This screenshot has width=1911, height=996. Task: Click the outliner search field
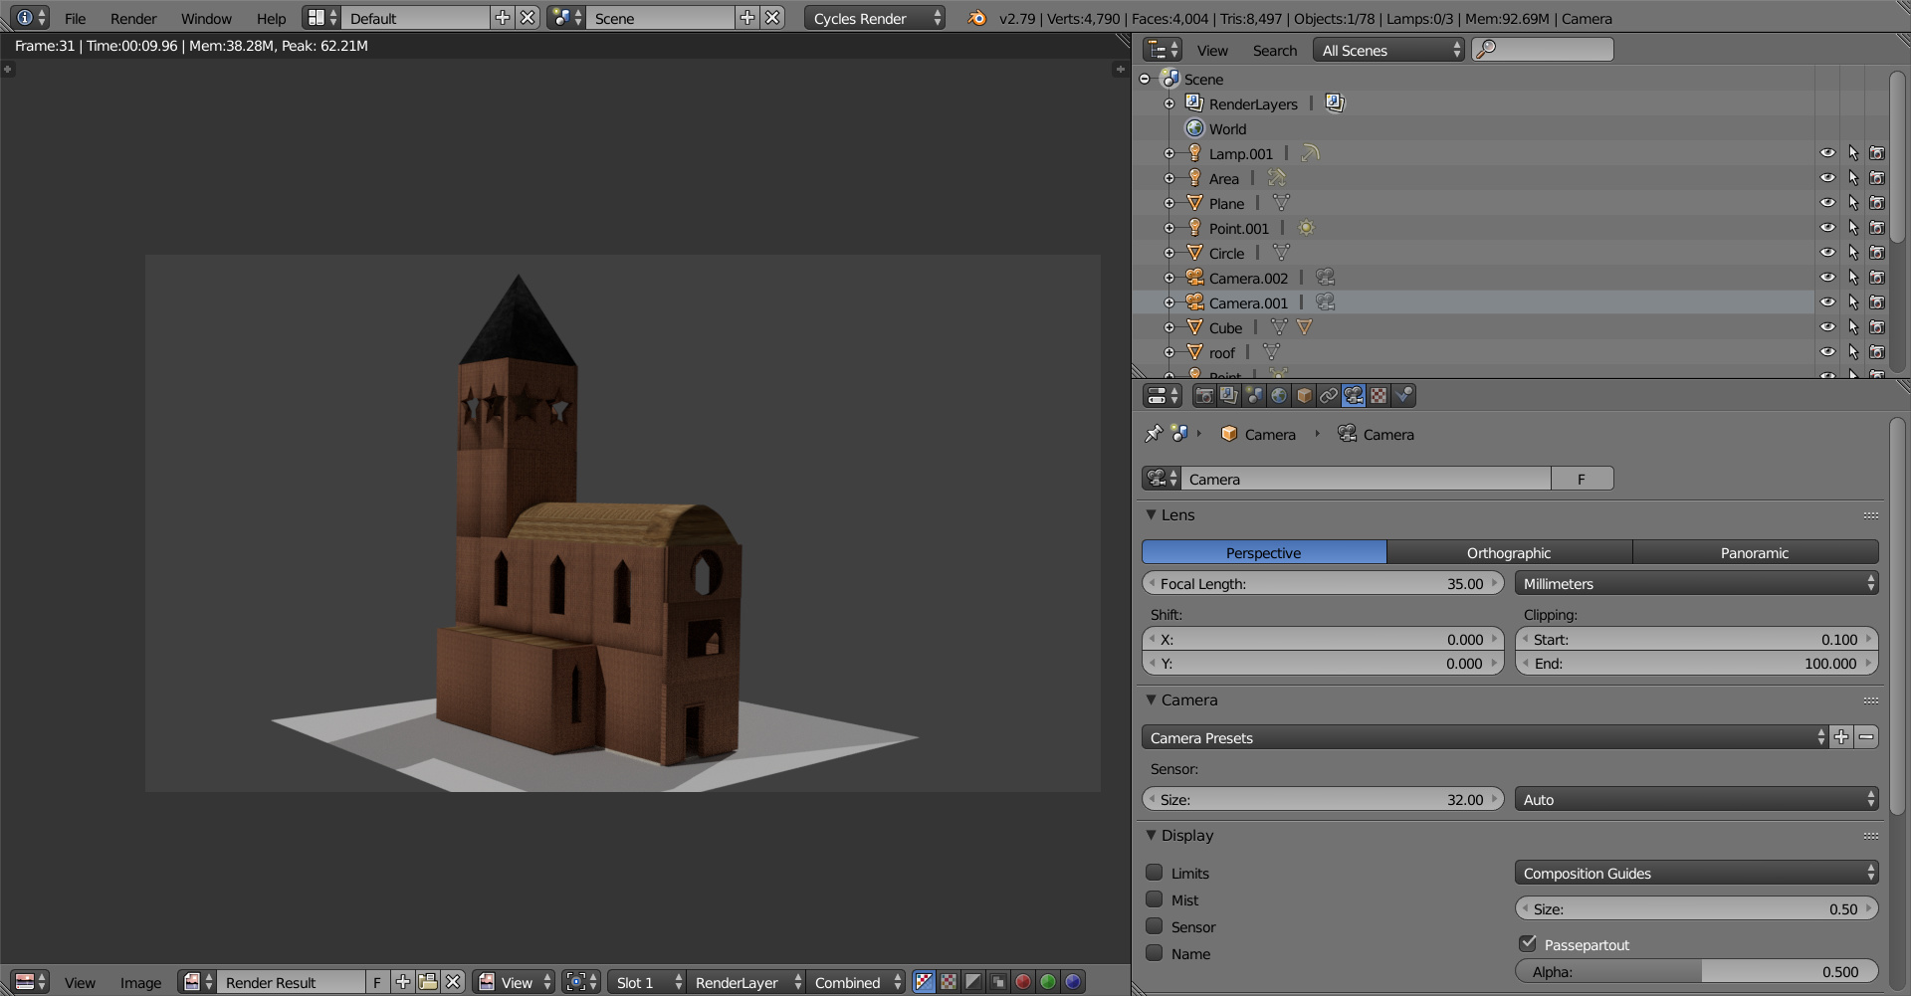1543,50
